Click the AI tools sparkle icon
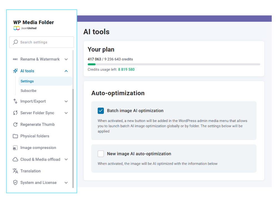The image size is (278, 204). coord(16,71)
